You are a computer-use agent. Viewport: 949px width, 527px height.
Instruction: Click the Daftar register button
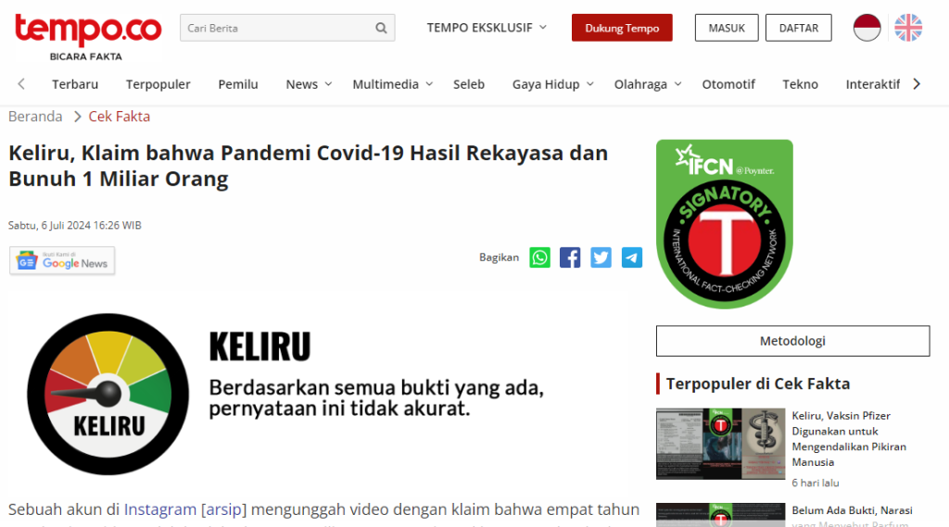pos(798,28)
